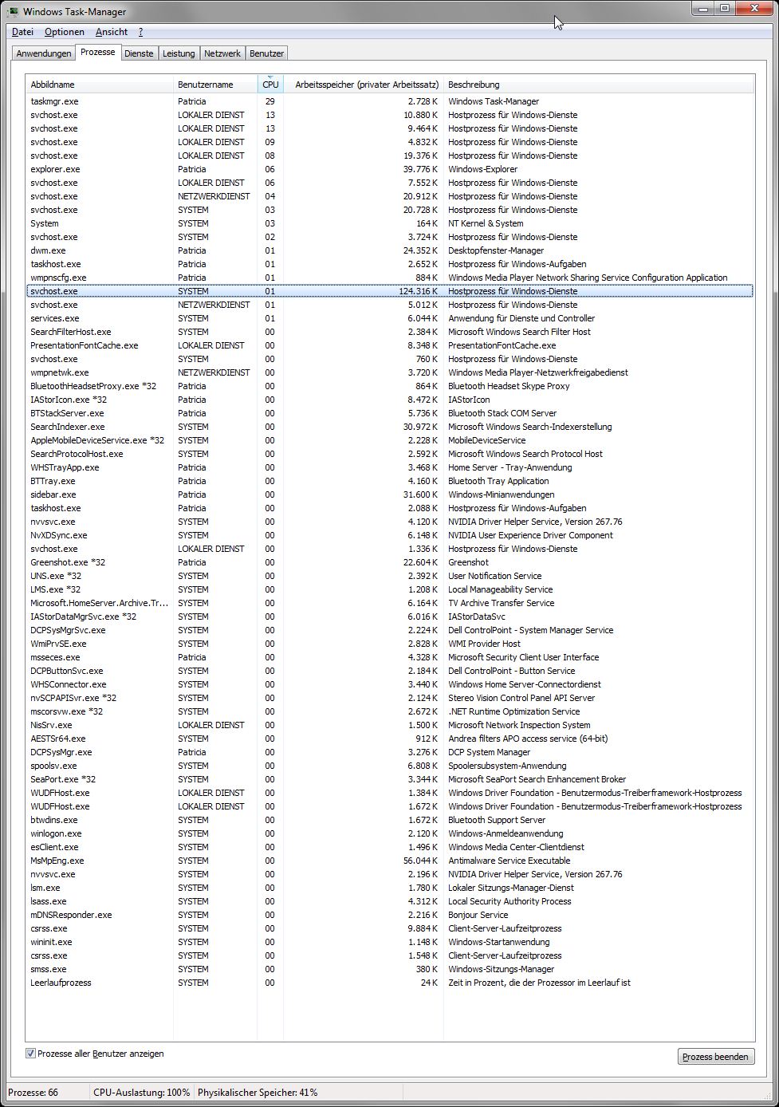
Task: Select the Leerlaufprozess row
Action: 390,983
